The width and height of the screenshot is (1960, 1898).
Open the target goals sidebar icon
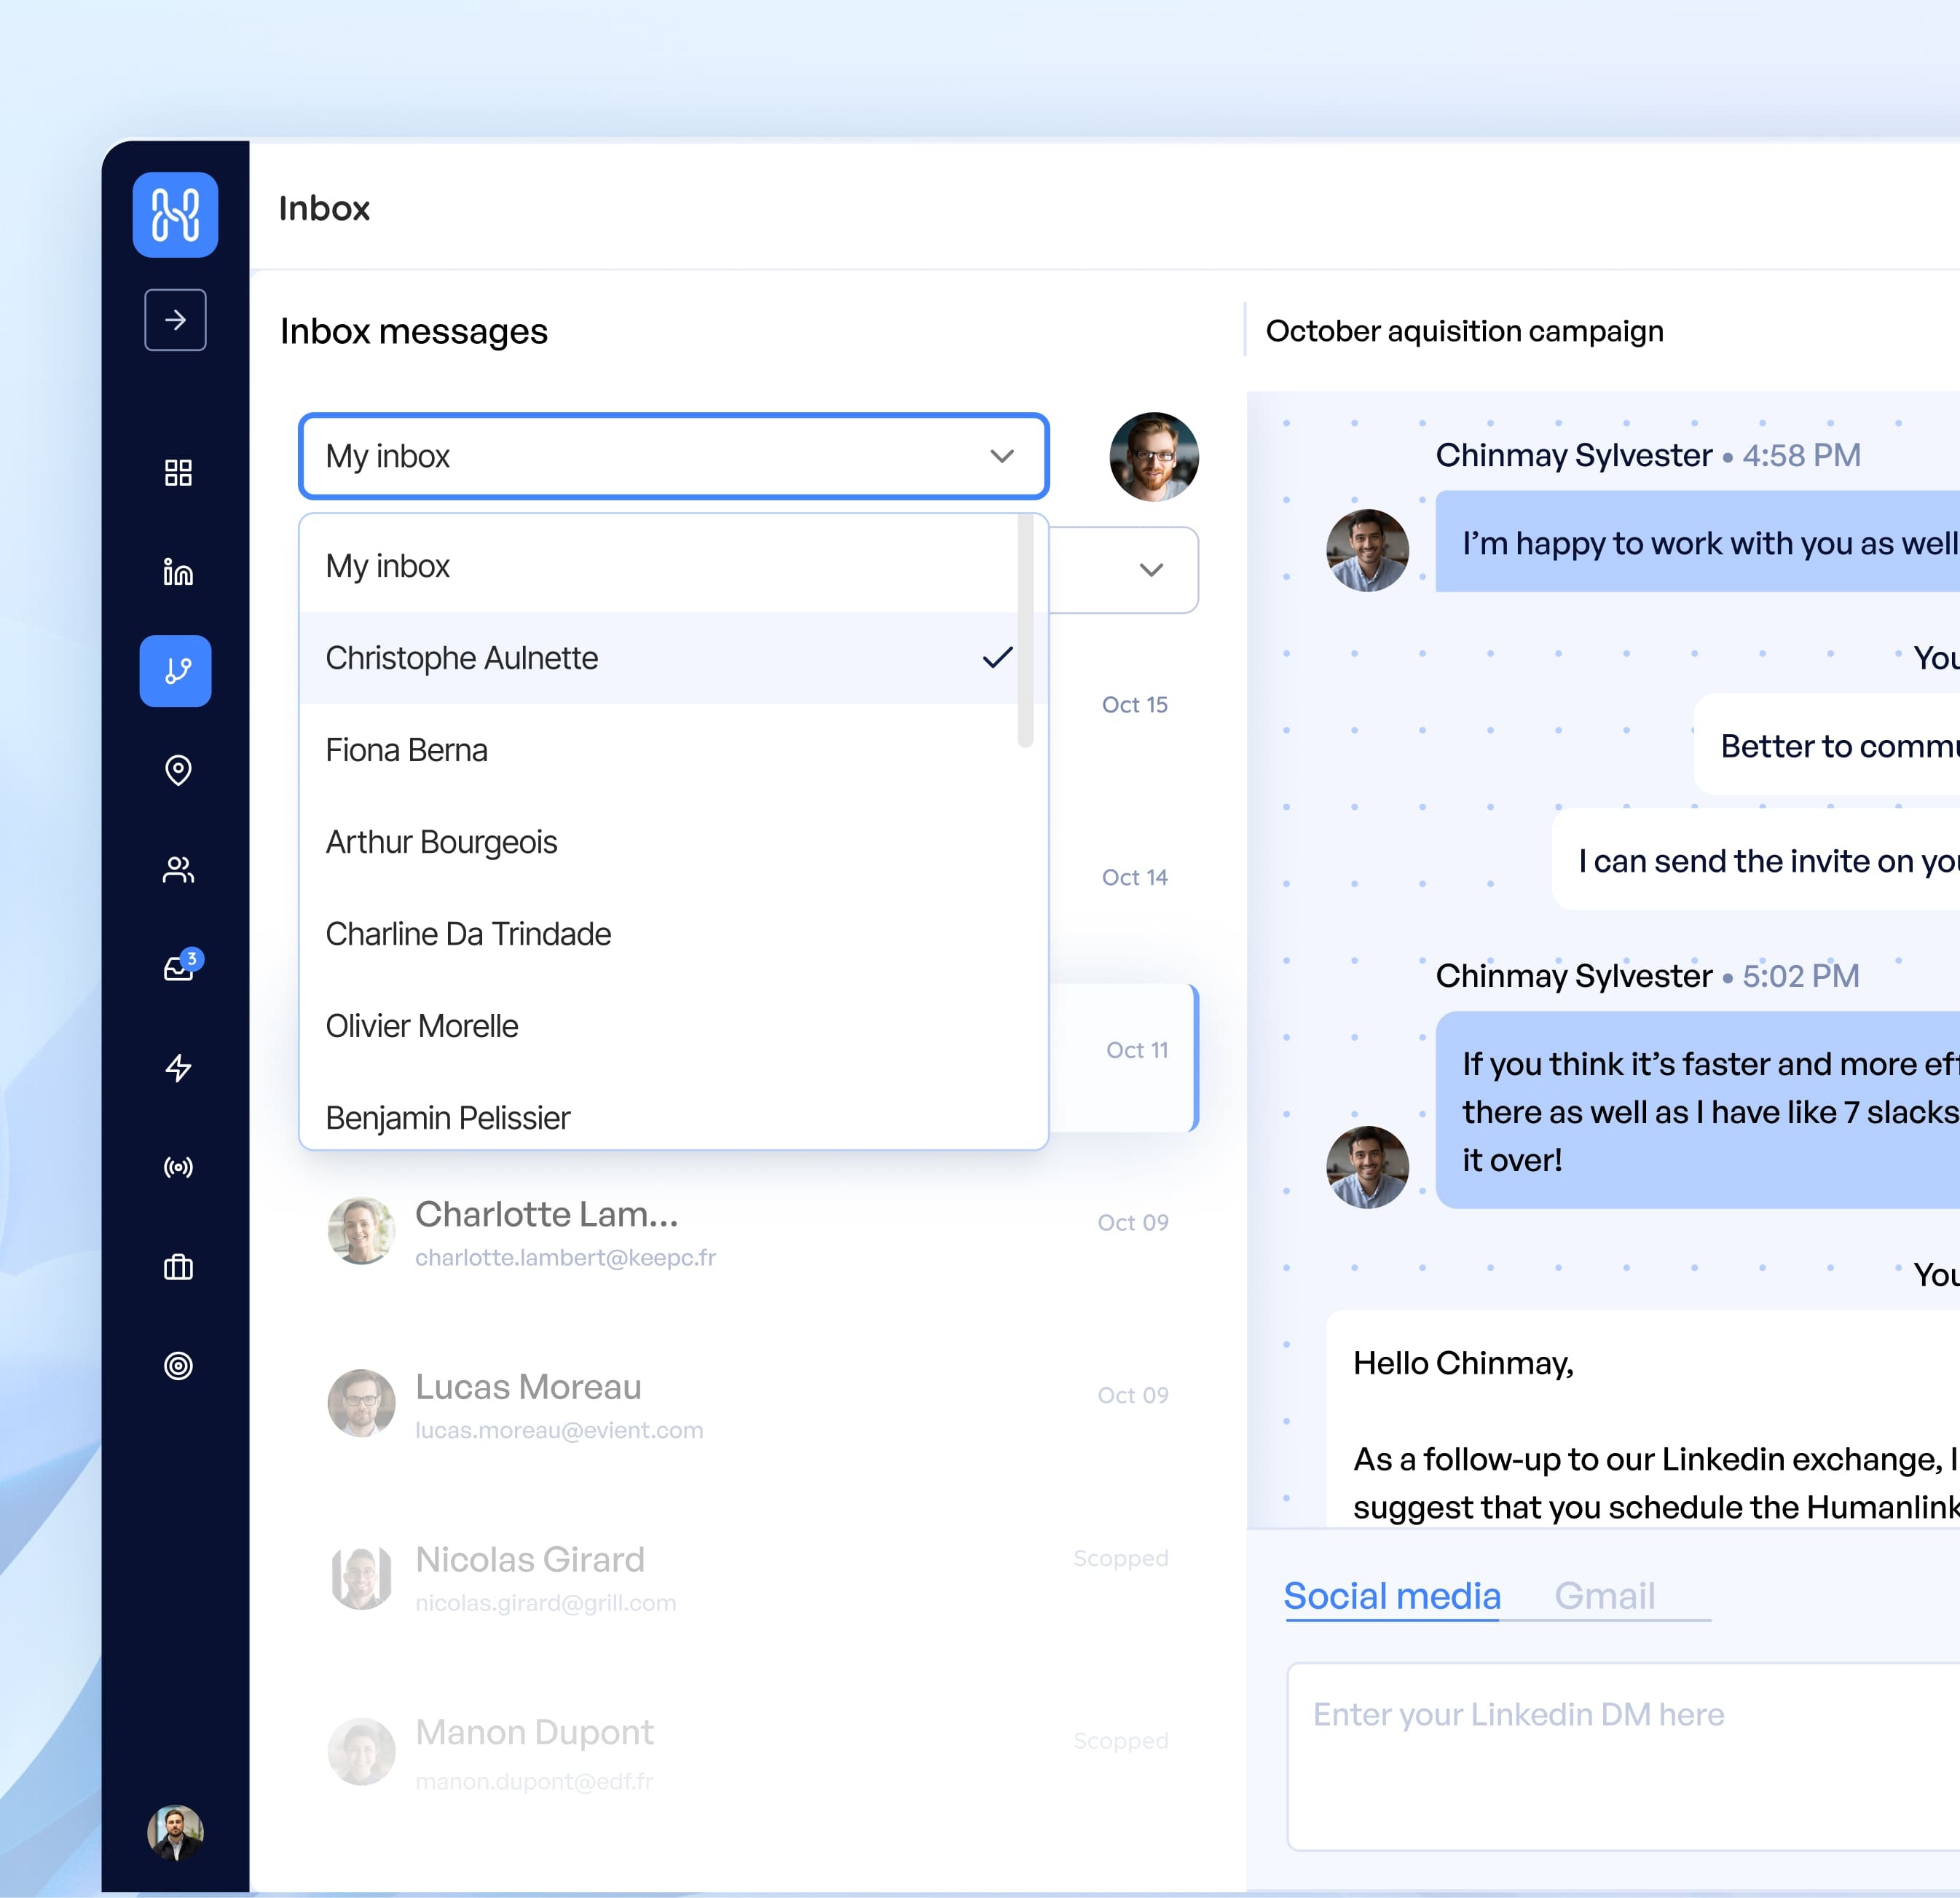(x=178, y=1366)
